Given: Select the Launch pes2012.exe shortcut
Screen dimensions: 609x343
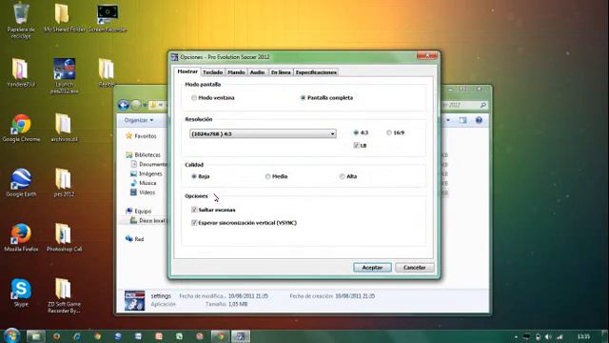Looking at the screenshot, I should [x=64, y=76].
